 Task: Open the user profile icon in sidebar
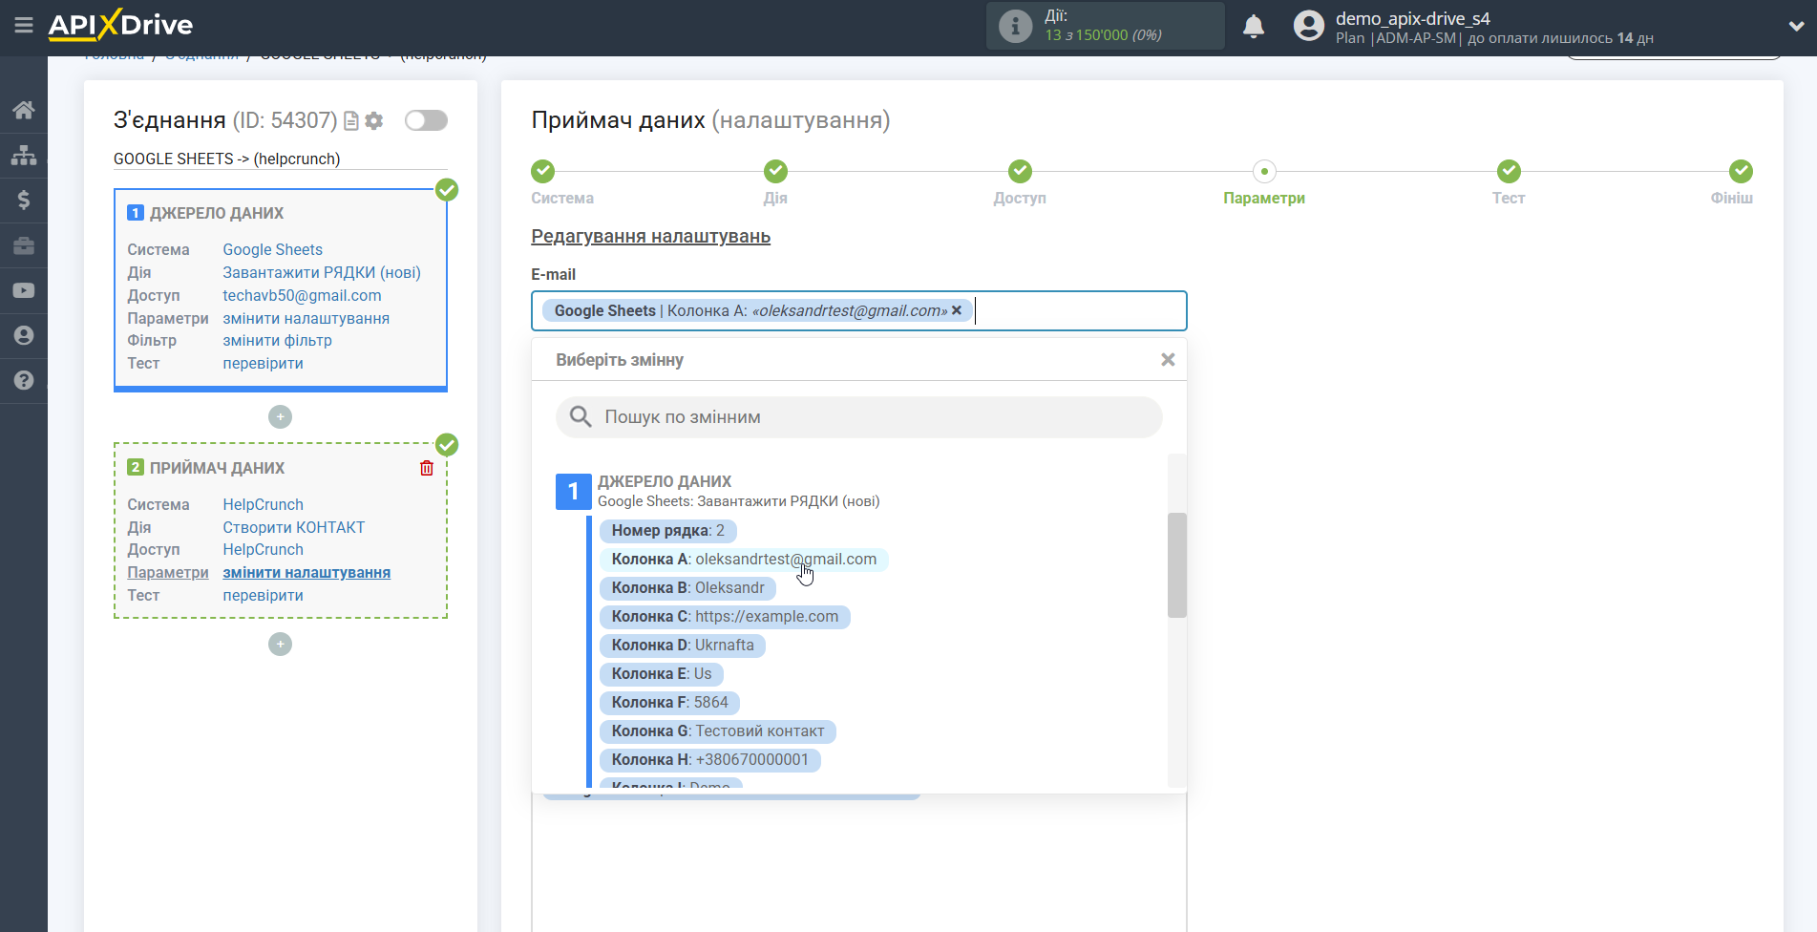24,335
